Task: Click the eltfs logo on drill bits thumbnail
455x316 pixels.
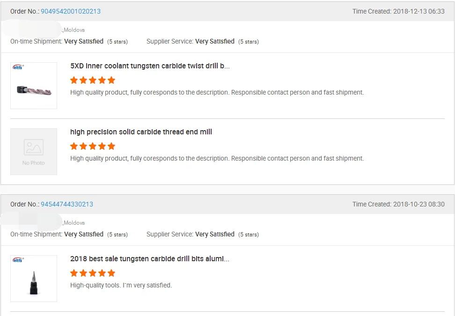Action: 18,260
